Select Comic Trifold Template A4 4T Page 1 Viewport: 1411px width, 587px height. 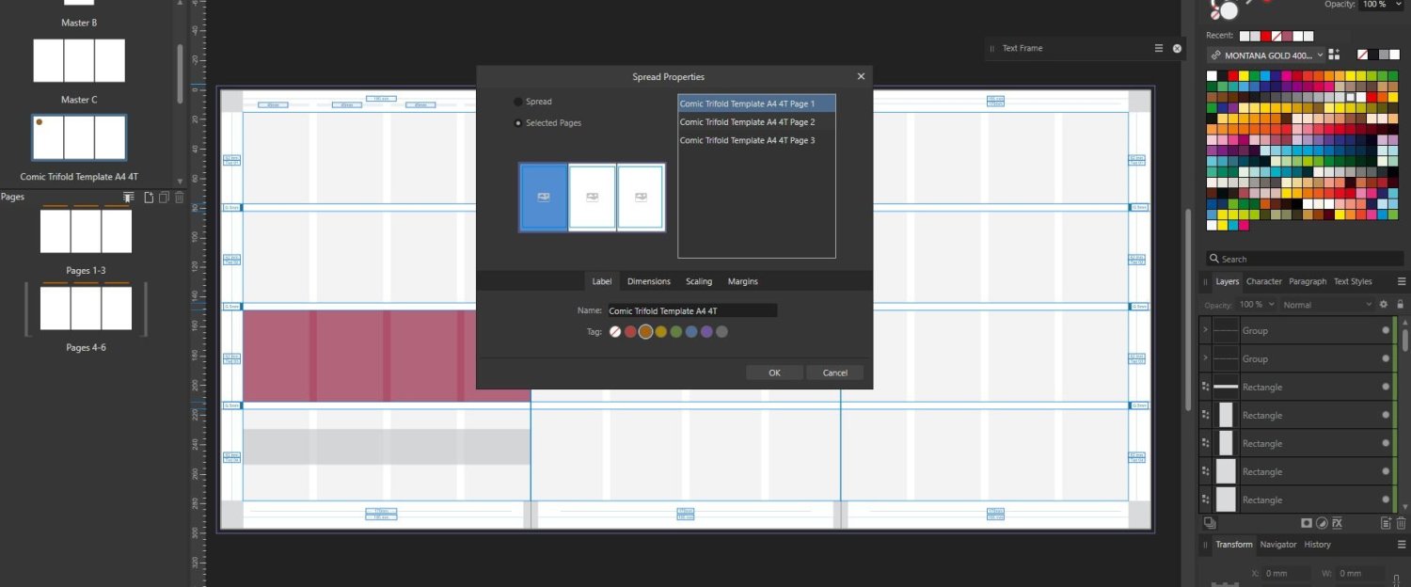756,103
